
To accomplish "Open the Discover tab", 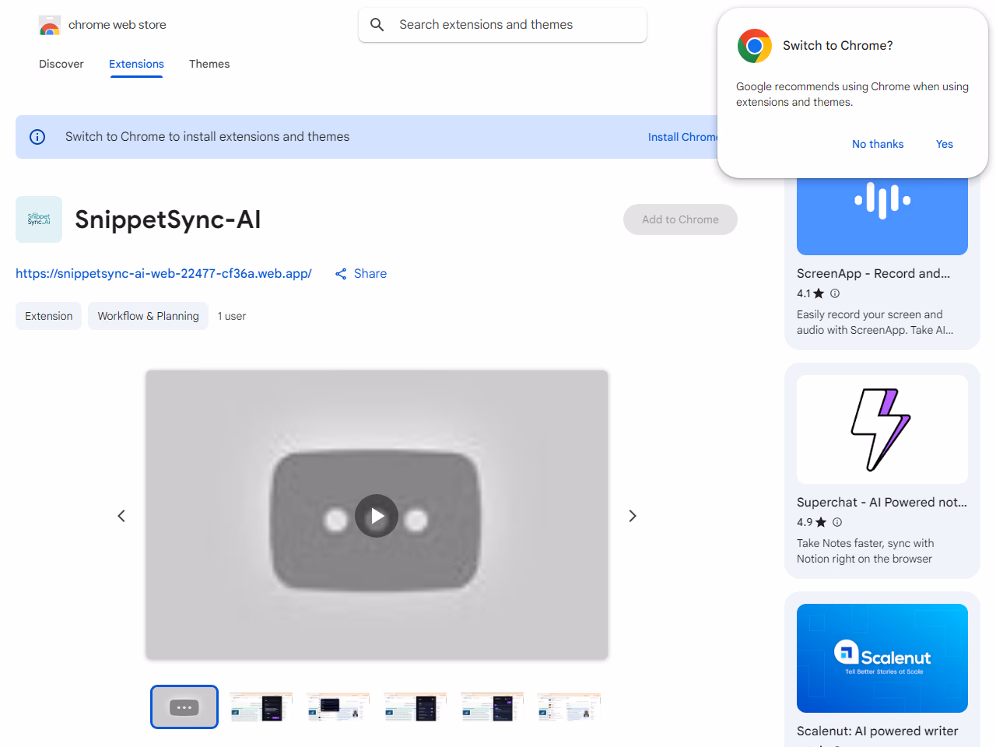I will [x=61, y=64].
